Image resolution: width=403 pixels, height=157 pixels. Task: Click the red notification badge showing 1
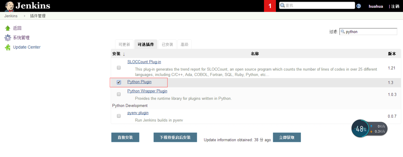coord(270,6)
